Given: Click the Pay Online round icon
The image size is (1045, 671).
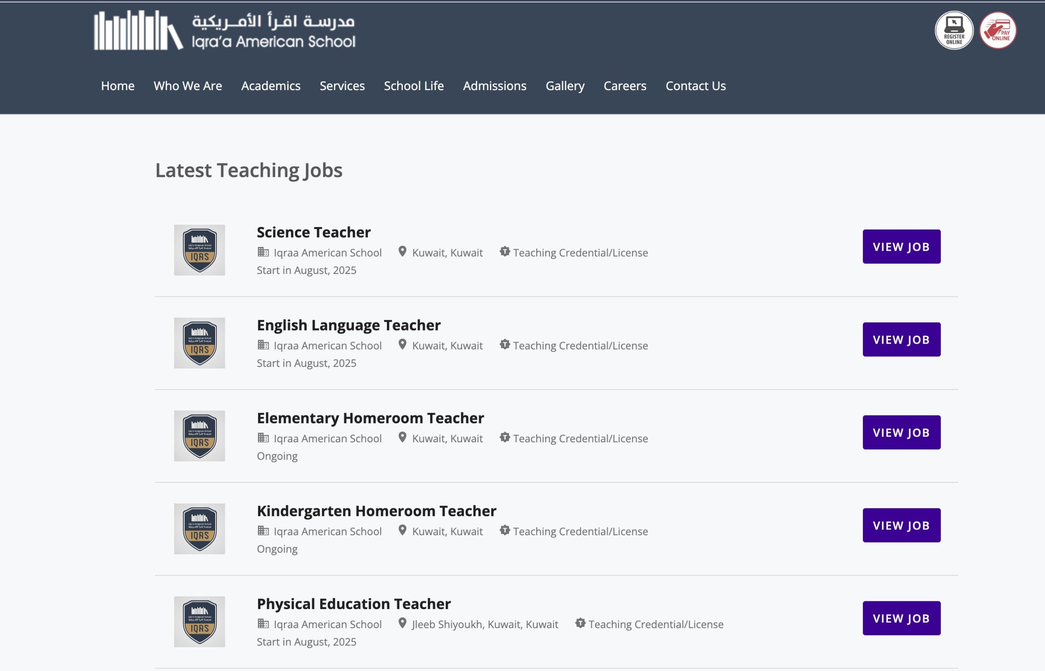Looking at the screenshot, I should tap(998, 30).
